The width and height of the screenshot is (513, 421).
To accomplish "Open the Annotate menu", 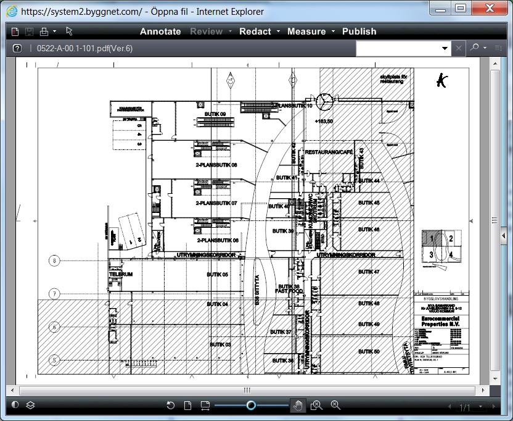I will coord(160,31).
